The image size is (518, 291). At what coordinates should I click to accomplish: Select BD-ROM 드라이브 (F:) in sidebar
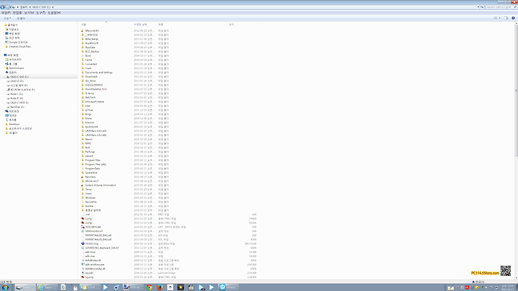tap(22, 89)
